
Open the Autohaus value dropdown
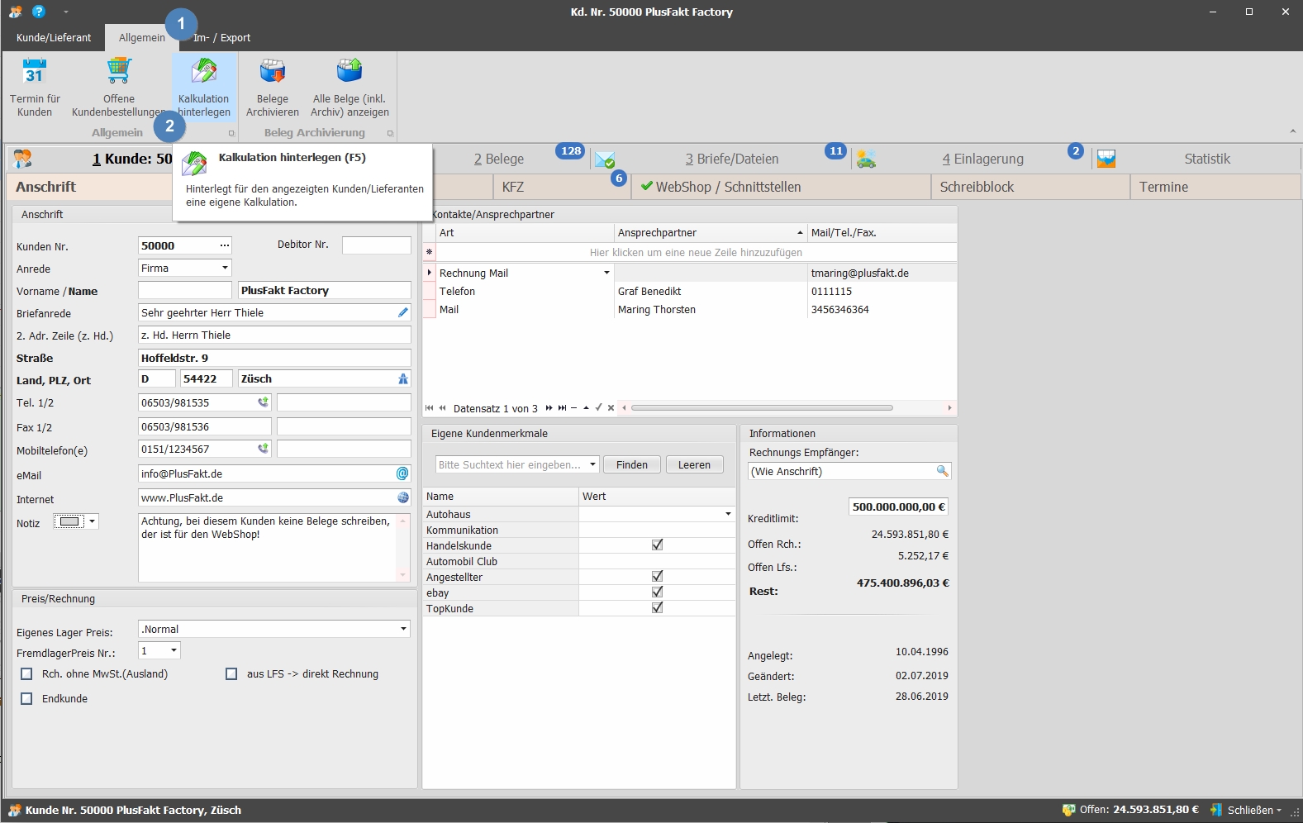pos(728,514)
